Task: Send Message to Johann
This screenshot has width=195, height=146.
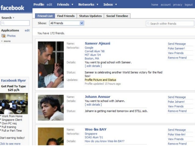Action: pos(177,97)
